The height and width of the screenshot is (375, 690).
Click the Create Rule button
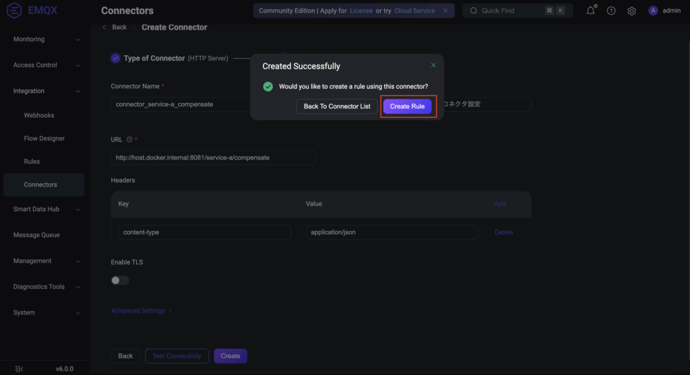click(407, 106)
